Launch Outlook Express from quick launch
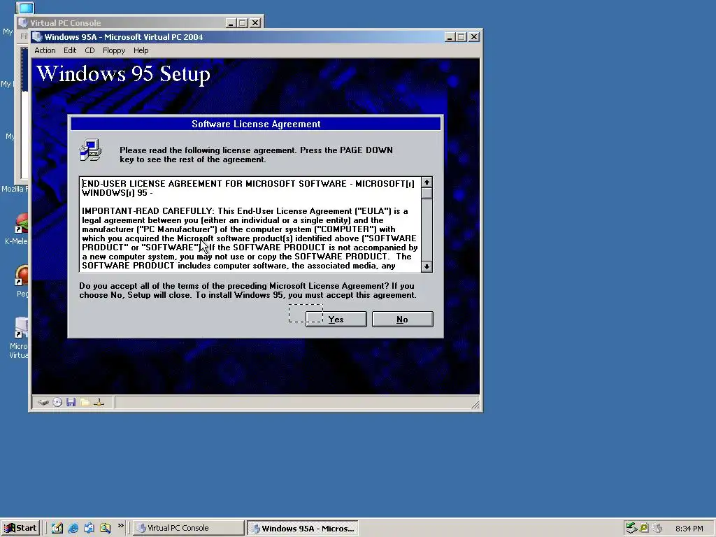This screenshot has width=716, height=537. coord(89,528)
